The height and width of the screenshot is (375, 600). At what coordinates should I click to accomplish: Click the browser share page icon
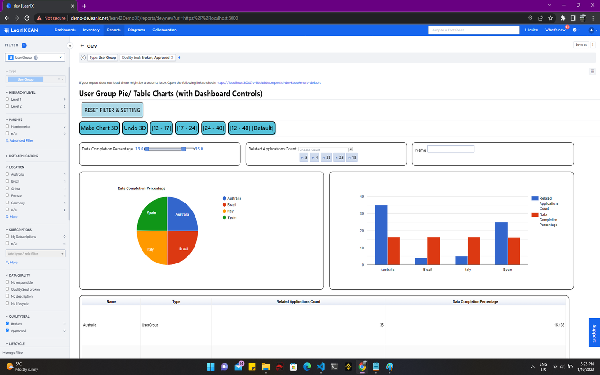click(x=540, y=18)
